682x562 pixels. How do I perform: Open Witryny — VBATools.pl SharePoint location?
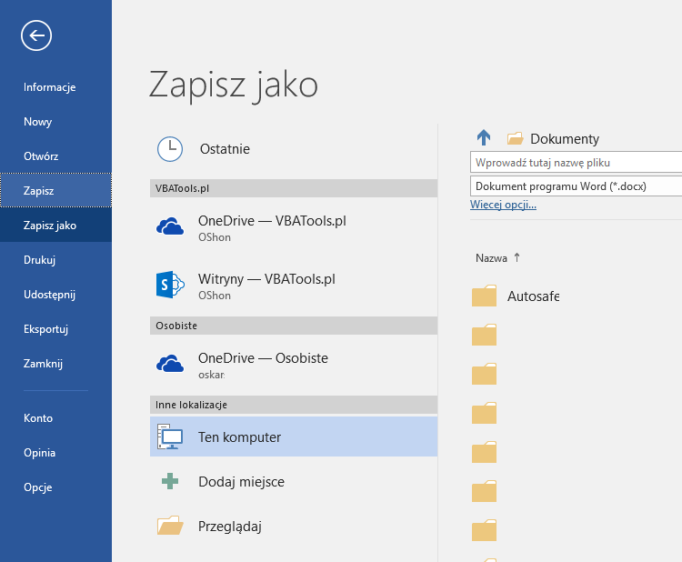(294, 286)
